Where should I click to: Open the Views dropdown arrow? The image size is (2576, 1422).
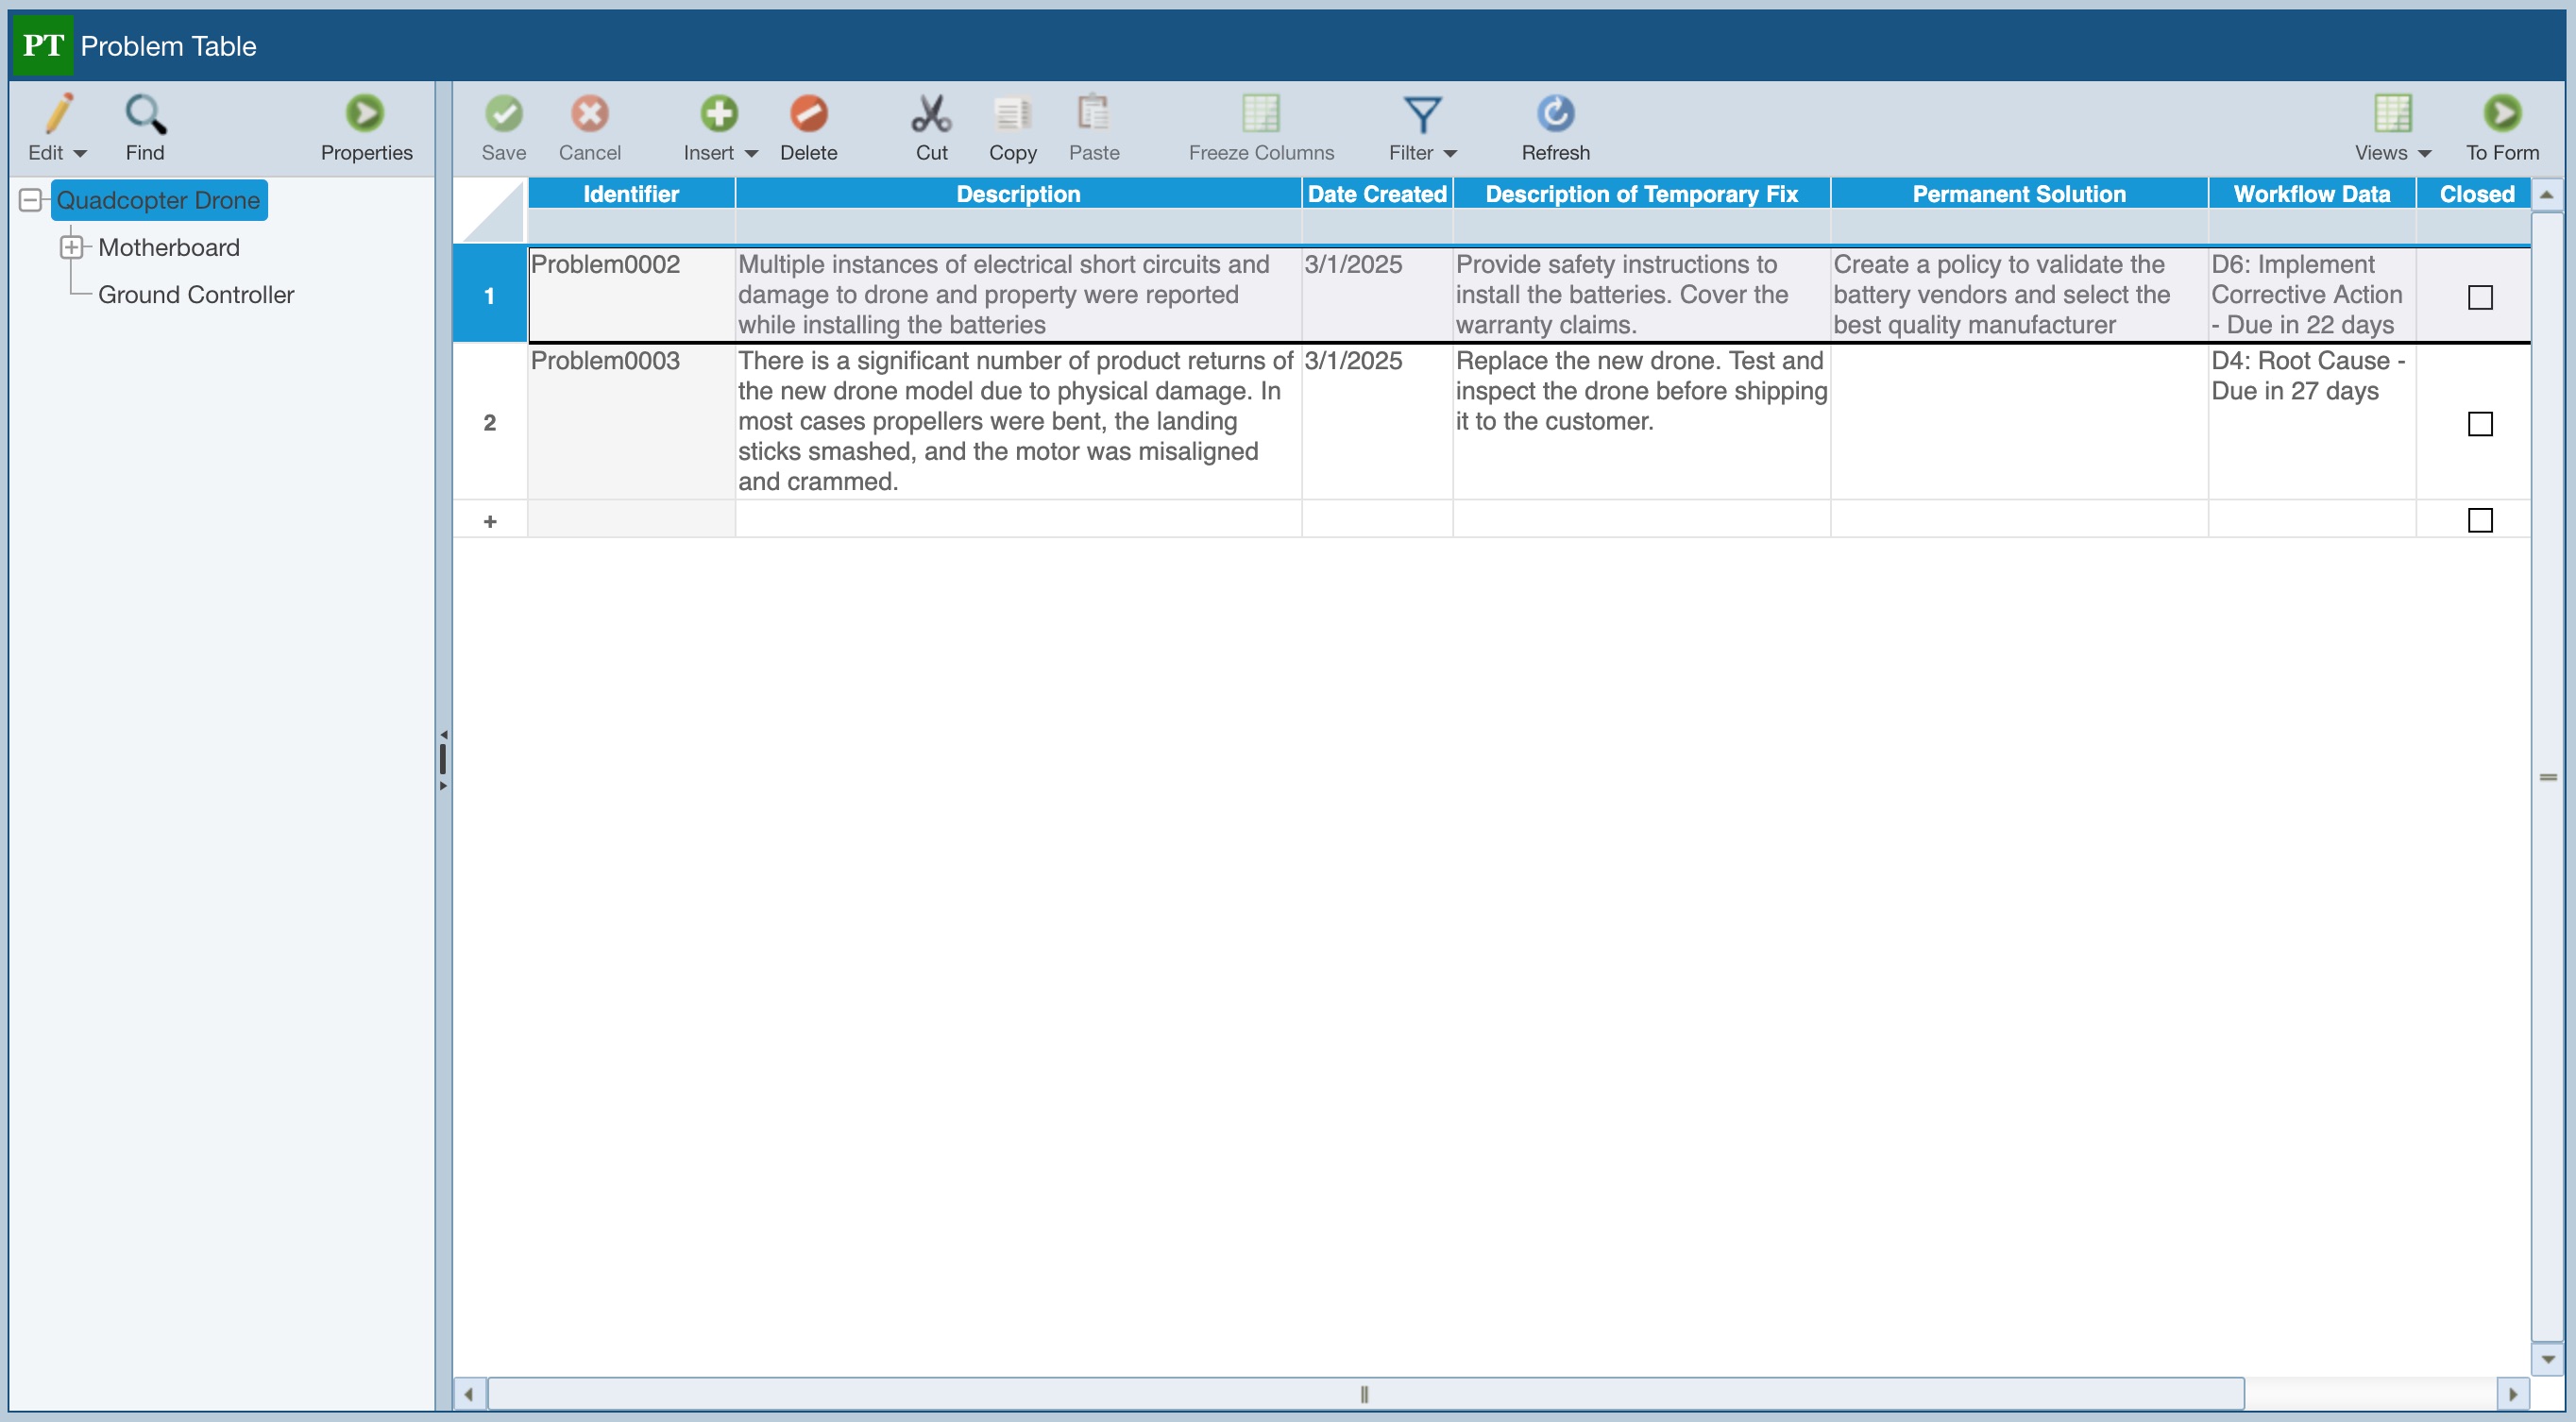(2424, 153)
